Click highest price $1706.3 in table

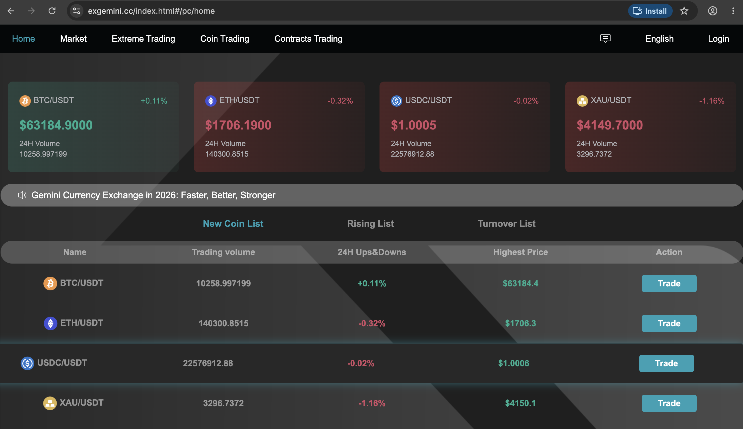520,323
